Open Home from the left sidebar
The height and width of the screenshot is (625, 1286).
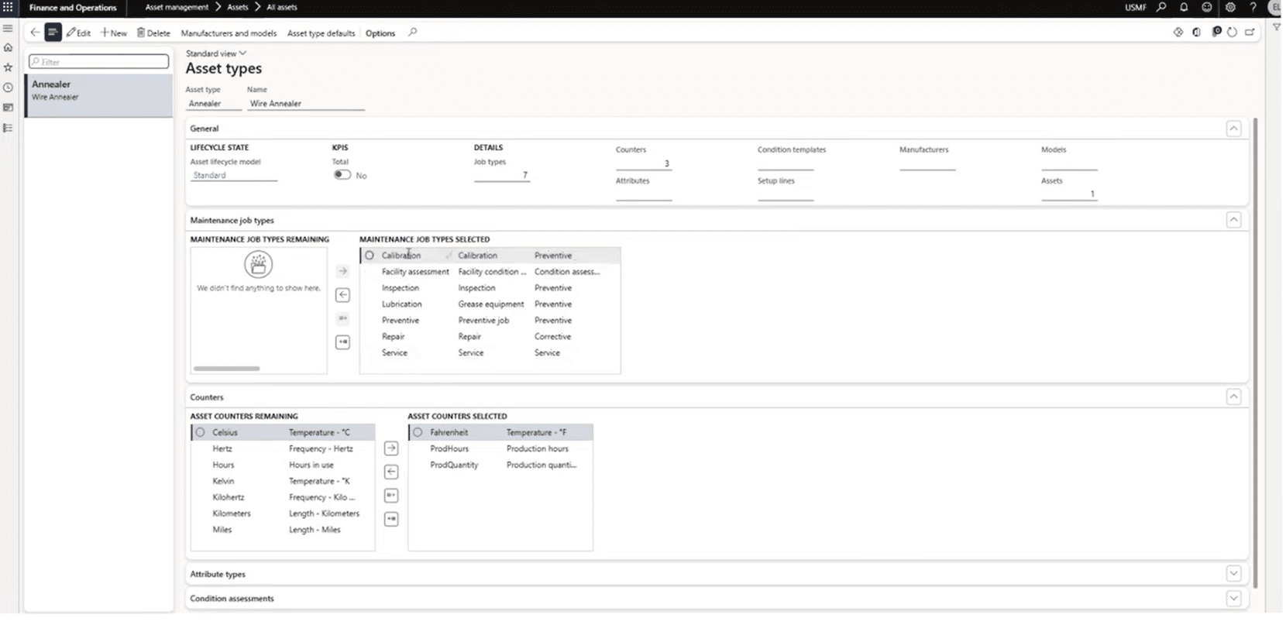pyautogui.click(x=9, y=47)
